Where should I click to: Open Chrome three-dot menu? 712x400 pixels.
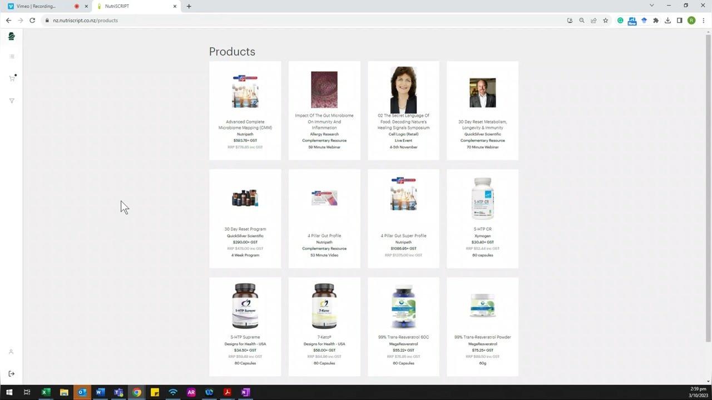(704, 21)
